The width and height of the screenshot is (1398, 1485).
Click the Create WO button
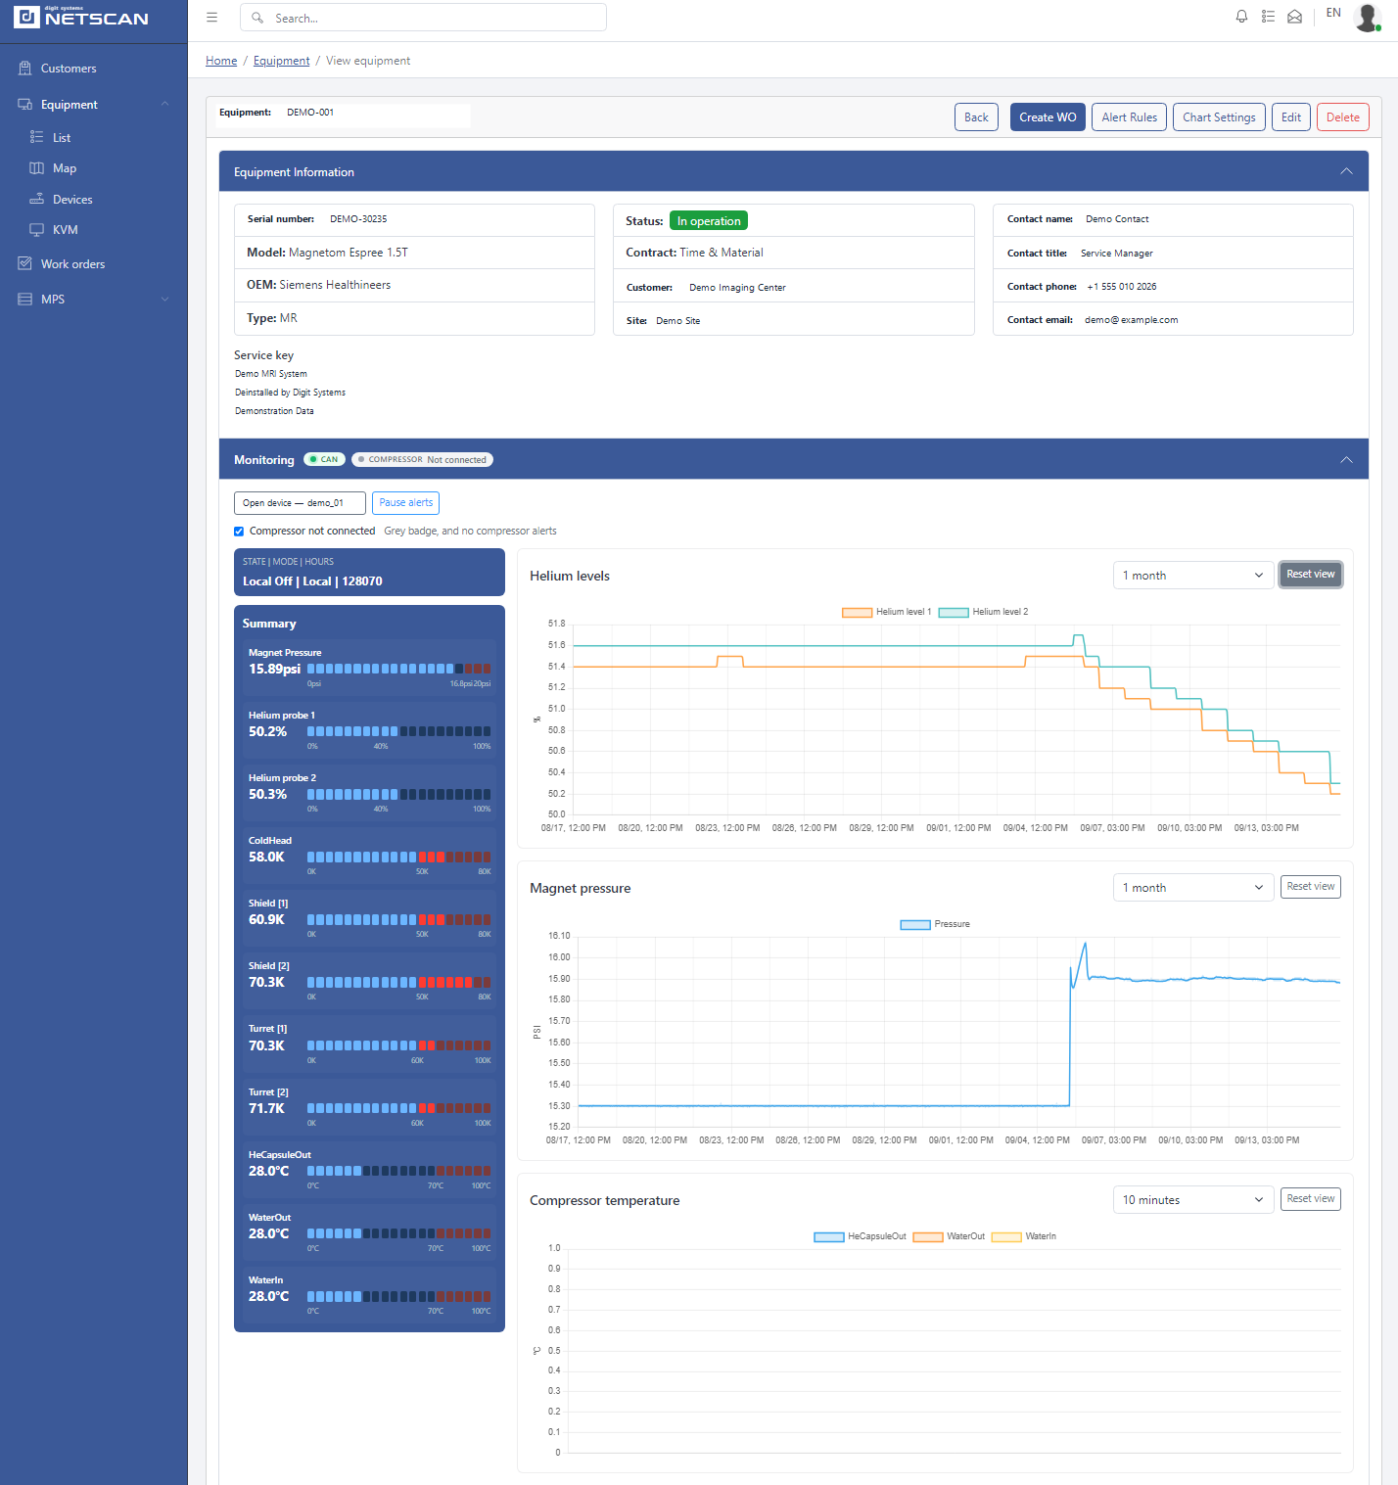1048,117
